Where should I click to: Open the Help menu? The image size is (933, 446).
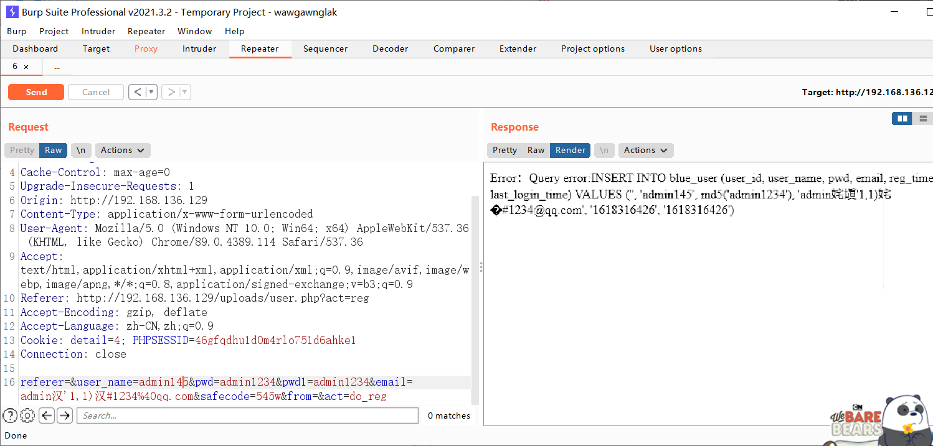pyautogui.click(x=235, y=31)
